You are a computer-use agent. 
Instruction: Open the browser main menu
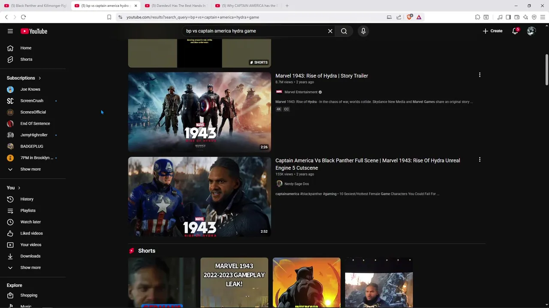pos(543,17)
